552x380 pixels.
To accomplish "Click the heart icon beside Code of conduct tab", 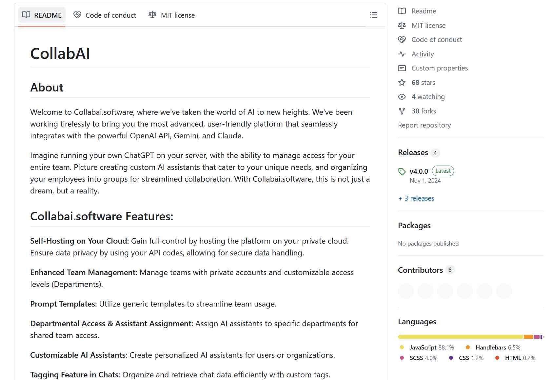I will (x=77, y=15).
